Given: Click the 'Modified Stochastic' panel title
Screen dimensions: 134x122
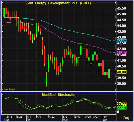Looking at the screenshot, I should [58, 95].
